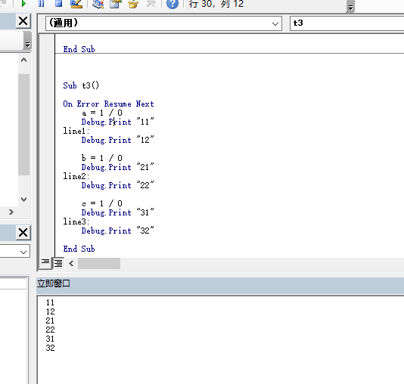
Task: Click Debug.Print "11" code line
Action: tap(118, 122)
